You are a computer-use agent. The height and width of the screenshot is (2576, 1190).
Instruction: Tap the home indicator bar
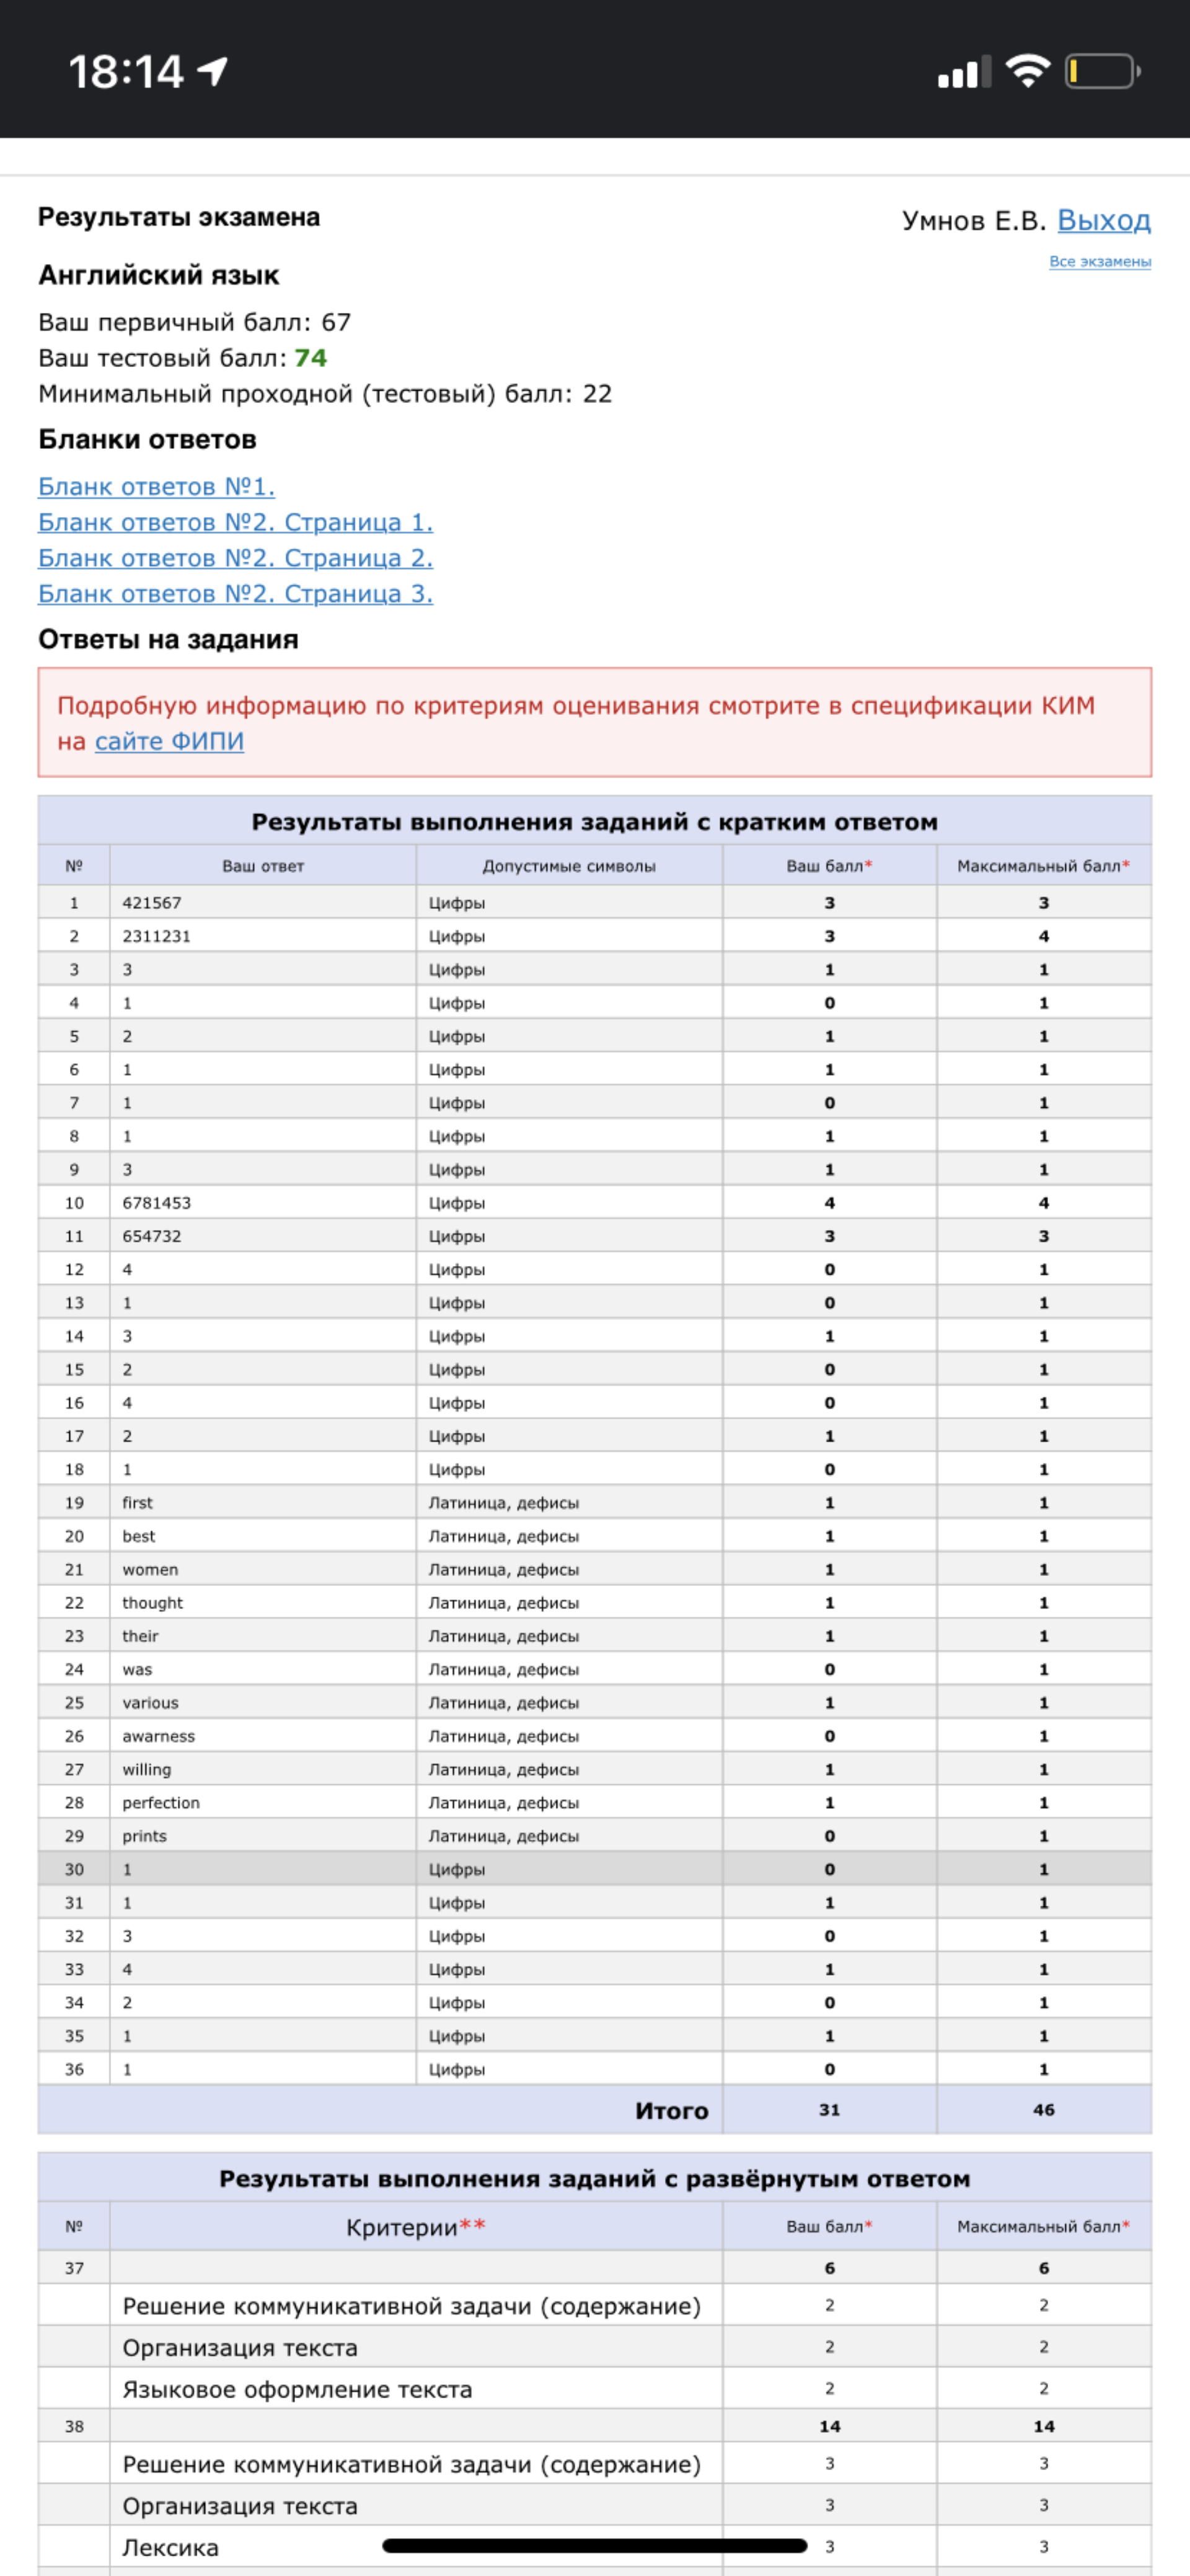click(x=595, y=2546)
